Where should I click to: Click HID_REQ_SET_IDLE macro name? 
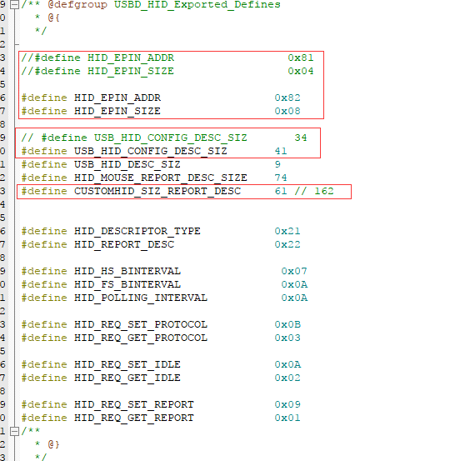pyautogui.click(x=127, y=364)
